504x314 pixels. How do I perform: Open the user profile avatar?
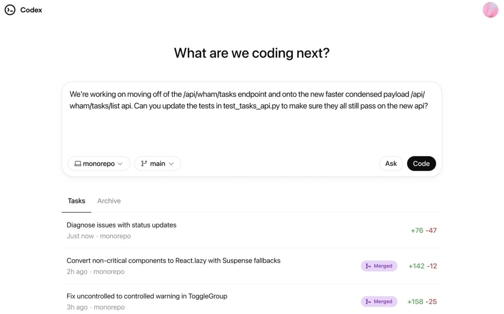(490, 10)
